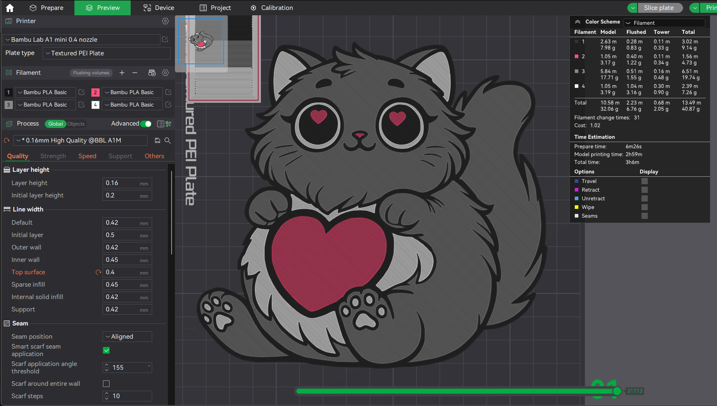Sync filament list from AMS icon
The height and width of the screenshot is (406, 717).
click(152, 73)
